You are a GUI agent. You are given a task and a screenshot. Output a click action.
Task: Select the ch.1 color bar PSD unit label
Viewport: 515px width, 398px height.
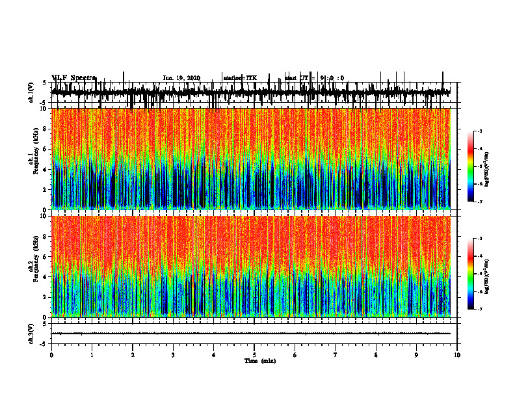487,169
